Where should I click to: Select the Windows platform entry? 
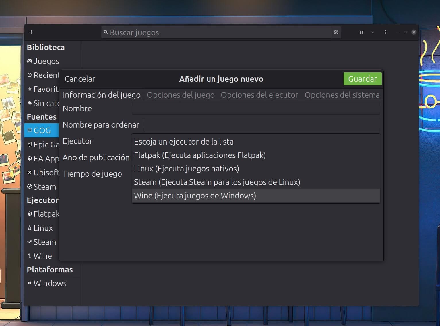(x=50, y=283)
